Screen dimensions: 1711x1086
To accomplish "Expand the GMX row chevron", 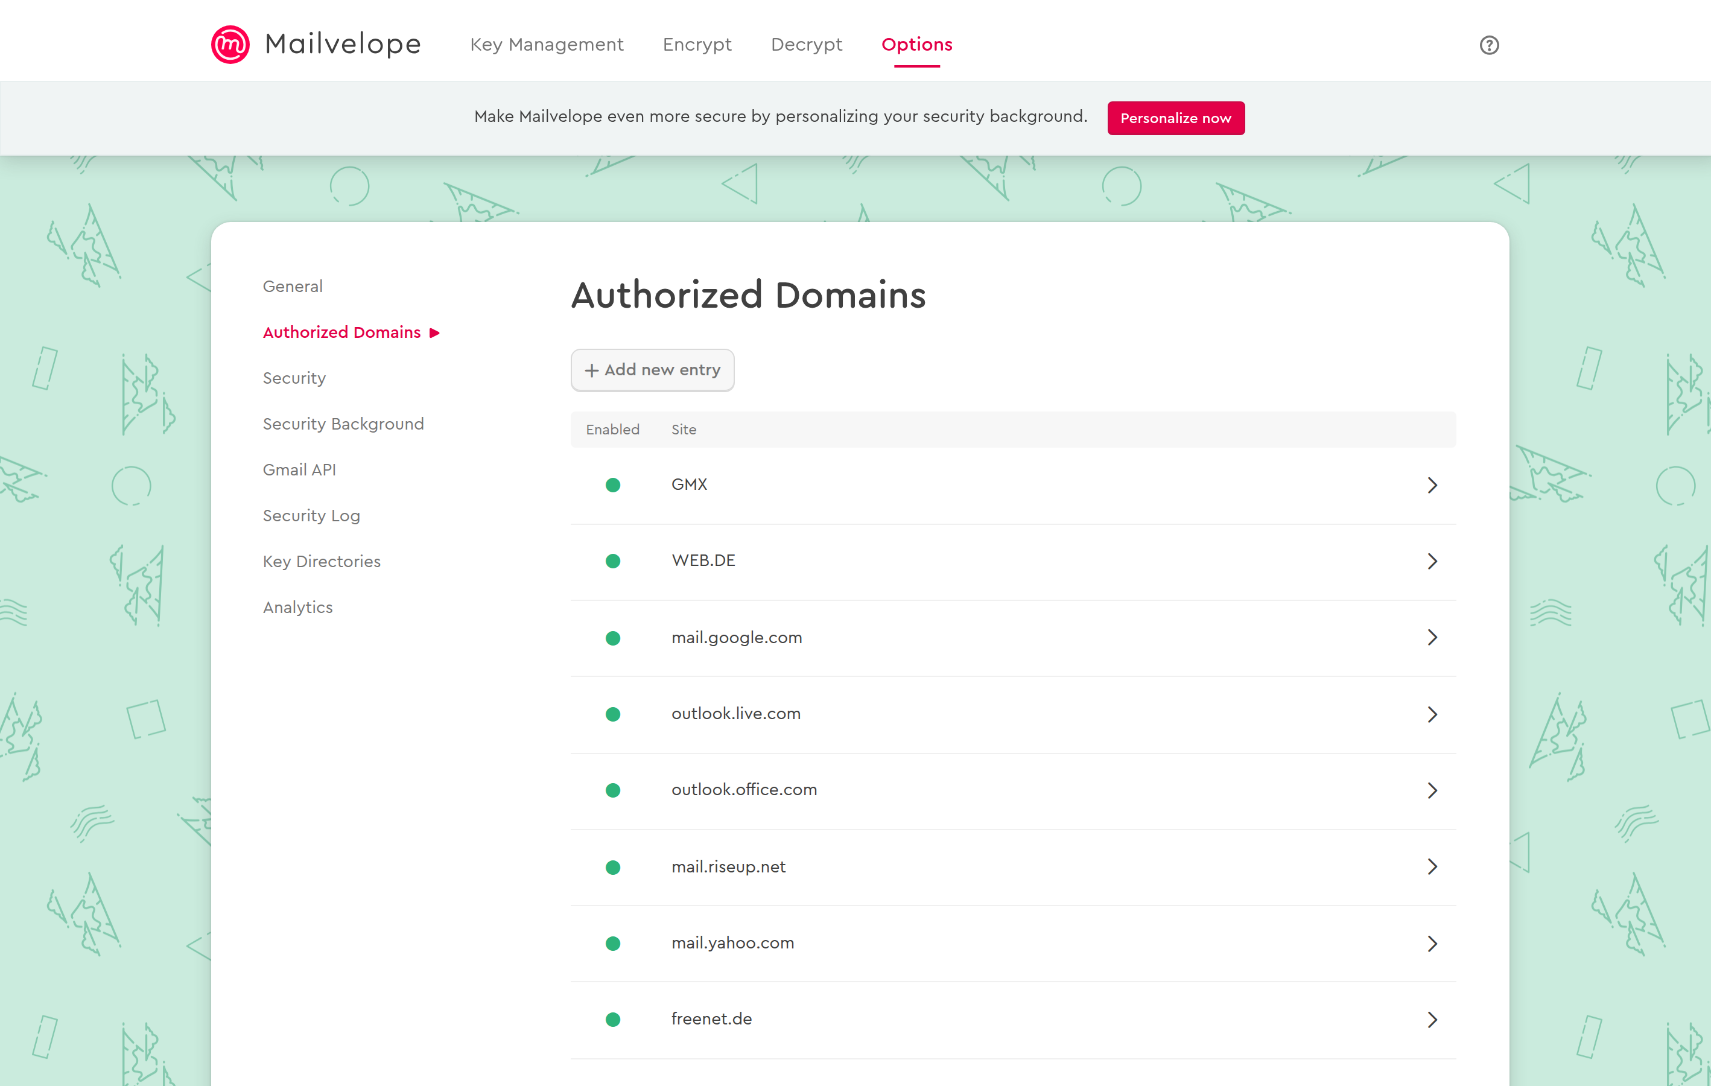I will [x=1432, y=486].
